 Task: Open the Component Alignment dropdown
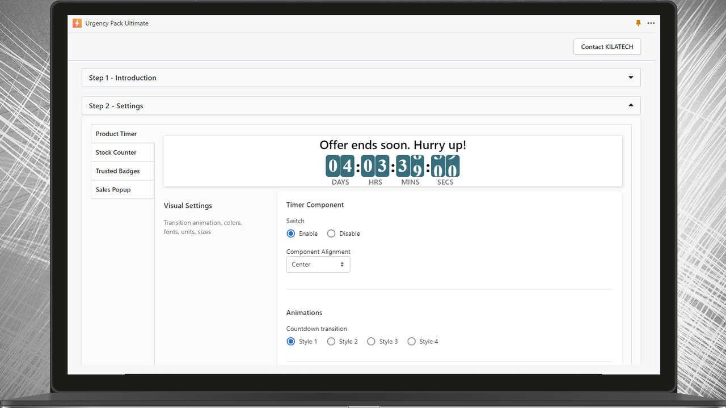(x=318, y=264)
